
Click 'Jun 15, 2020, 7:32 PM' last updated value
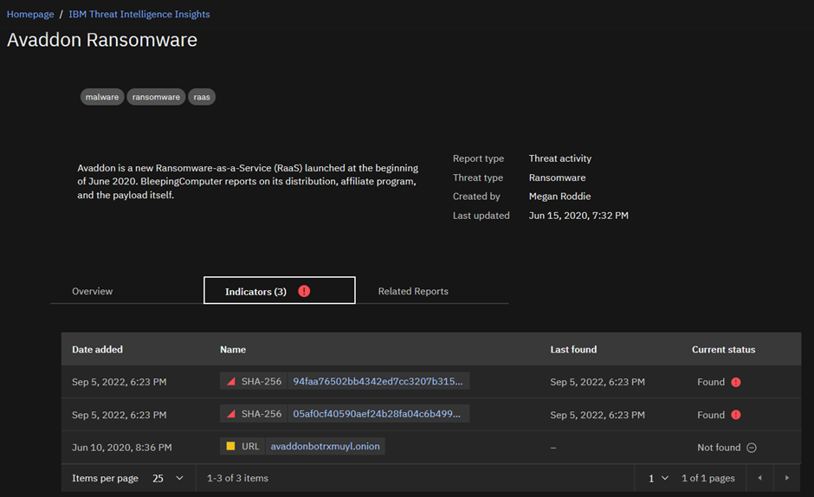click(x=578, y=216)
